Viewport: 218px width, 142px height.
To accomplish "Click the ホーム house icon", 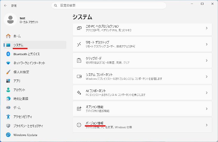I will [8, 36].
